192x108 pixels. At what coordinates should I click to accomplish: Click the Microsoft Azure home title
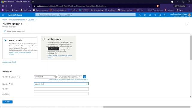(15, 15)
